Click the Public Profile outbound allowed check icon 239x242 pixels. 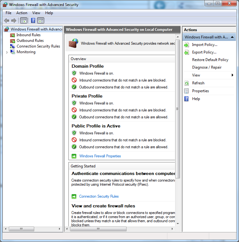pyautogui.click(x=74, y=147)
